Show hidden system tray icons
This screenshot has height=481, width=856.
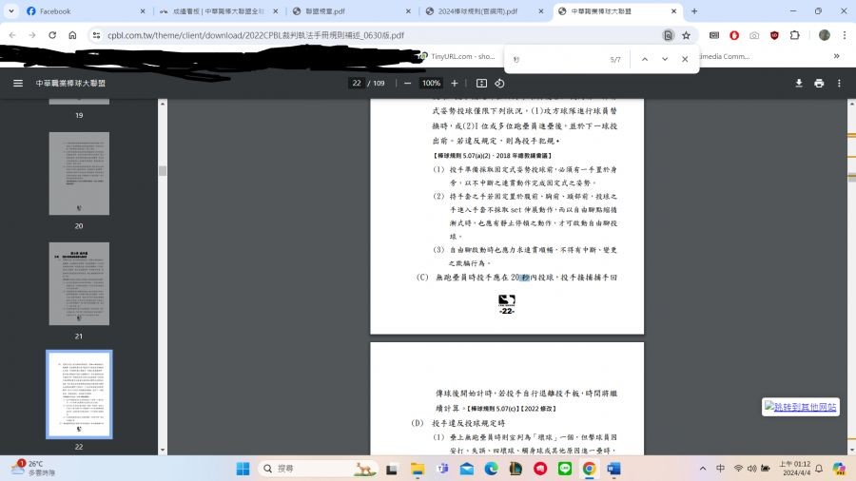703,469
